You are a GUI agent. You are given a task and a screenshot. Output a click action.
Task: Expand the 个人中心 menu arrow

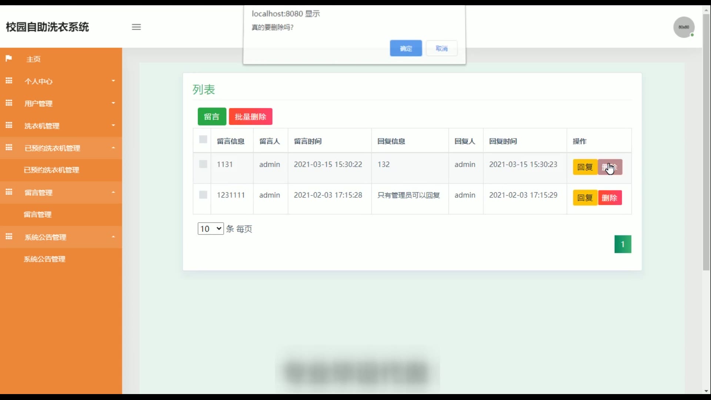(x=113, y=81)
